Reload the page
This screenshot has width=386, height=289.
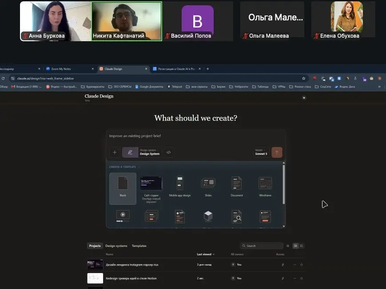click(x=3, y=78)
